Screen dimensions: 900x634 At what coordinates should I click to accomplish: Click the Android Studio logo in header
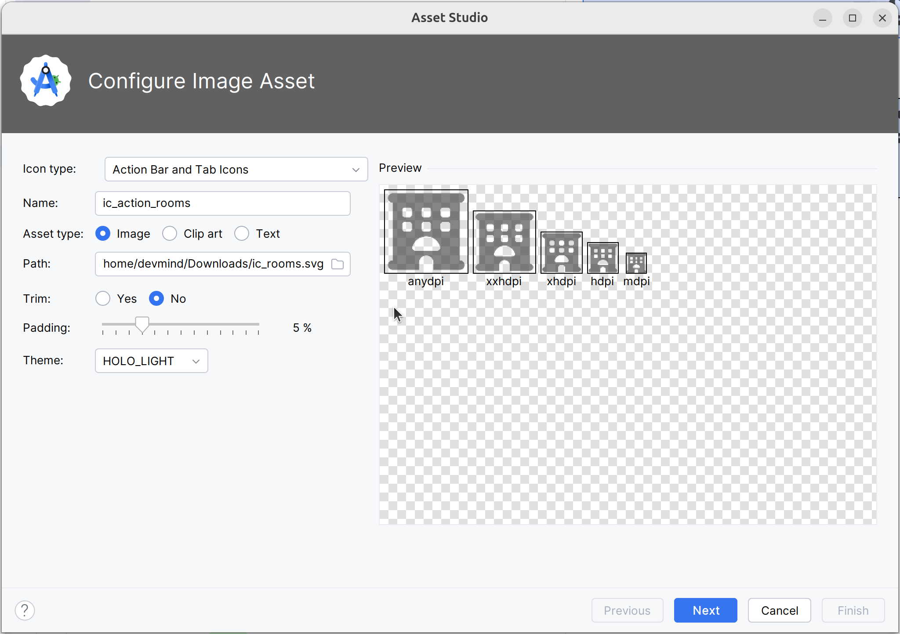[46, 80]
